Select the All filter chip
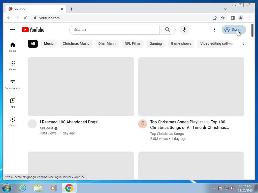This screenshot has width=258, height=193. 33,44
